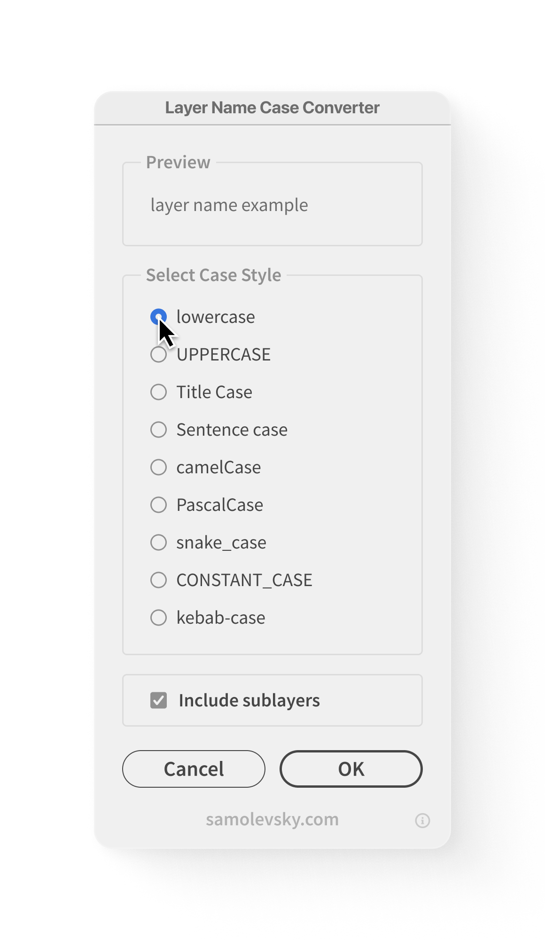Switch case style to camelCase

click(158, 467)
